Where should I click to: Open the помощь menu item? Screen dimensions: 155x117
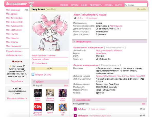tap(109, 5)
